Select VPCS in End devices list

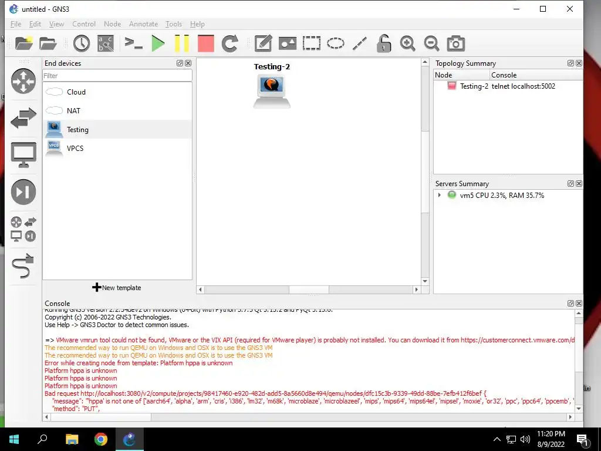click(117, 149)
